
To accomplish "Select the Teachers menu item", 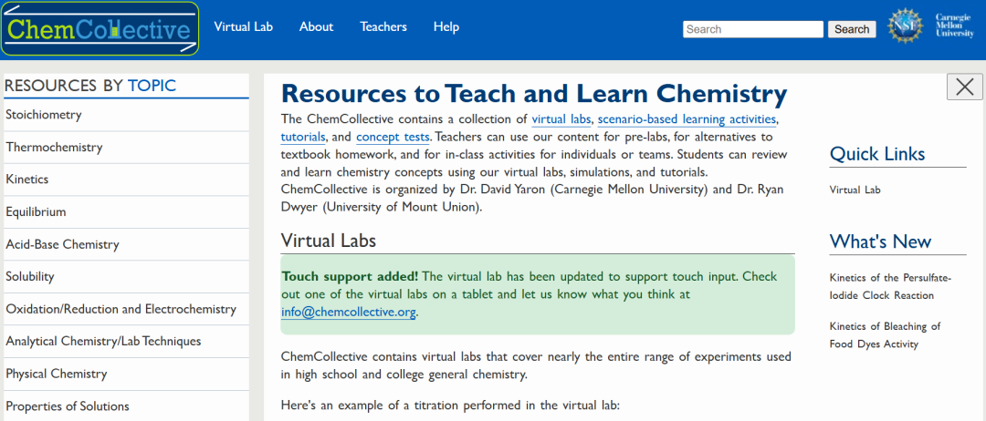I will pos(383,26).
